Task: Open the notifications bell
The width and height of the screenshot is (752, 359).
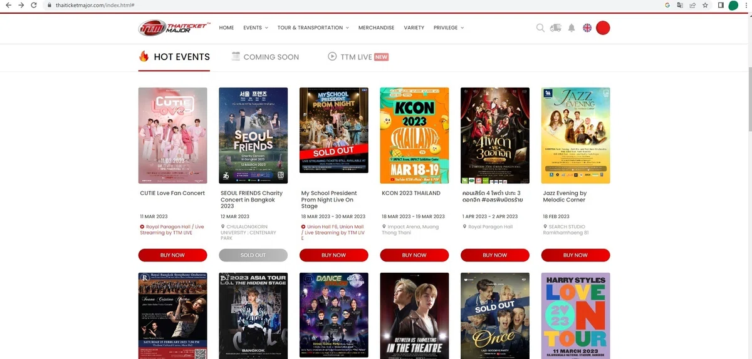Action: (572, 28)
